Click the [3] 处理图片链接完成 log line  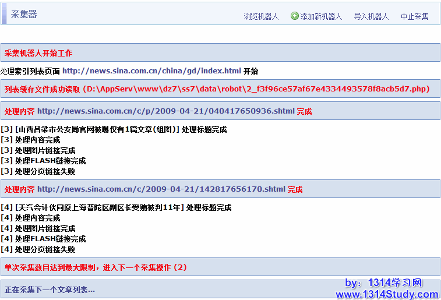(38, 150)
